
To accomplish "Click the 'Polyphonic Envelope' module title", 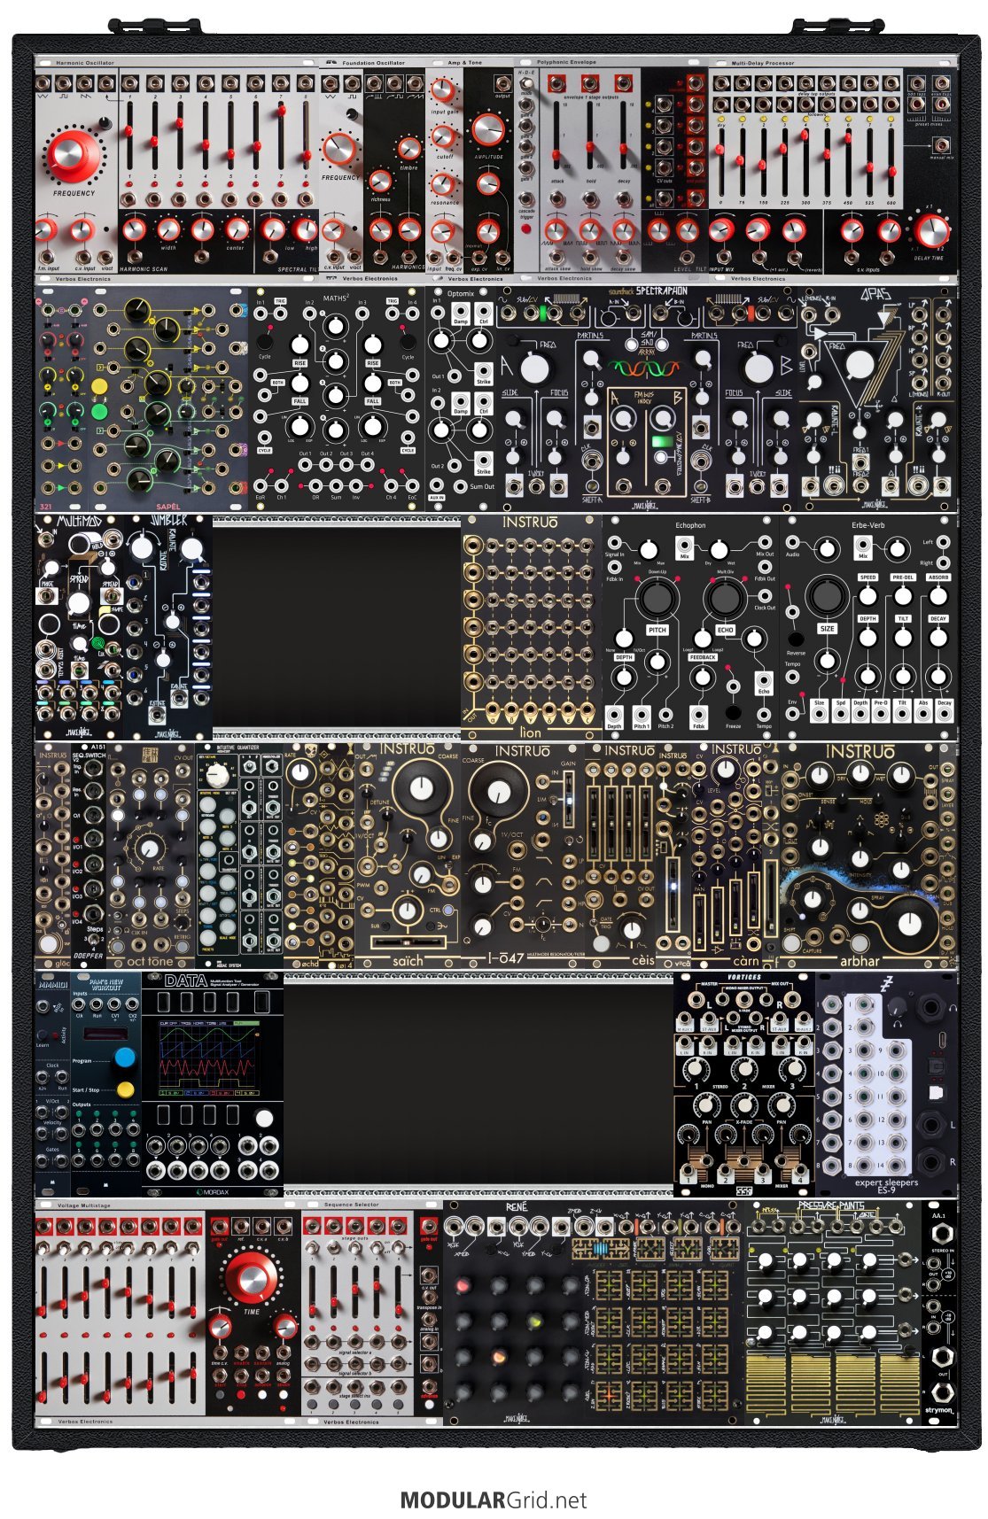I will coord(566,62).
